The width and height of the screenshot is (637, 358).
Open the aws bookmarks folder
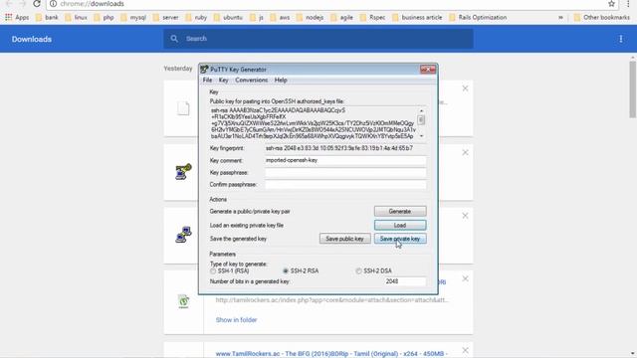tap(280, 18)
